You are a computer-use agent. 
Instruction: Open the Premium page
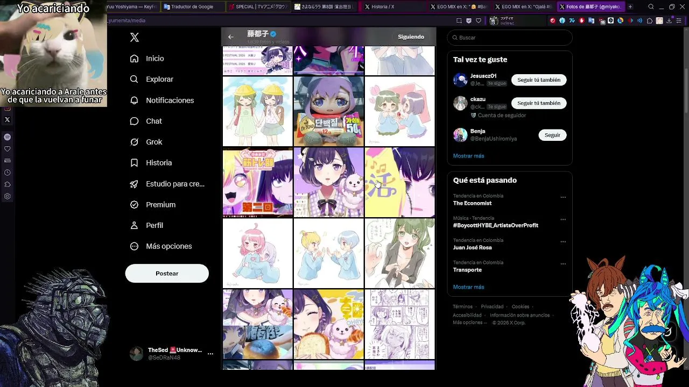coord(153,205)
